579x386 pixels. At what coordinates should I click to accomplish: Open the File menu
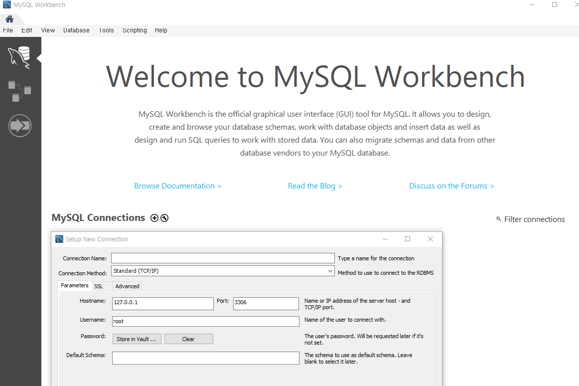point(8,30)
